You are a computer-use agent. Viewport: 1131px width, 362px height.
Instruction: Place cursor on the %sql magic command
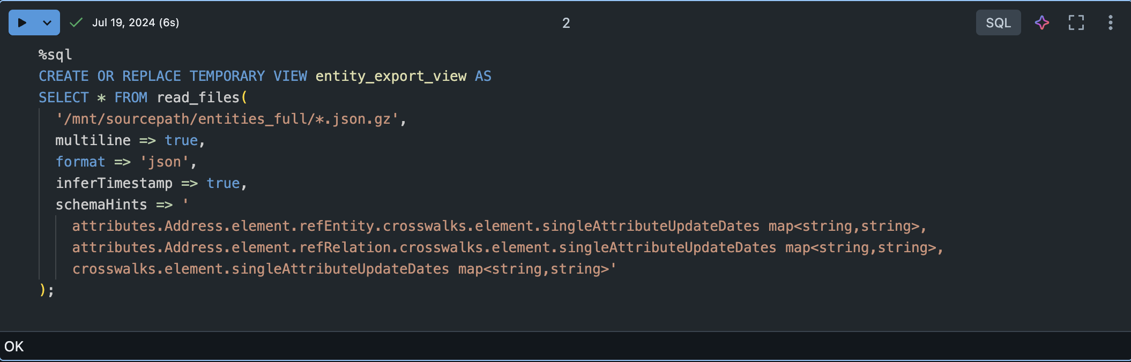tap(55, 55)
